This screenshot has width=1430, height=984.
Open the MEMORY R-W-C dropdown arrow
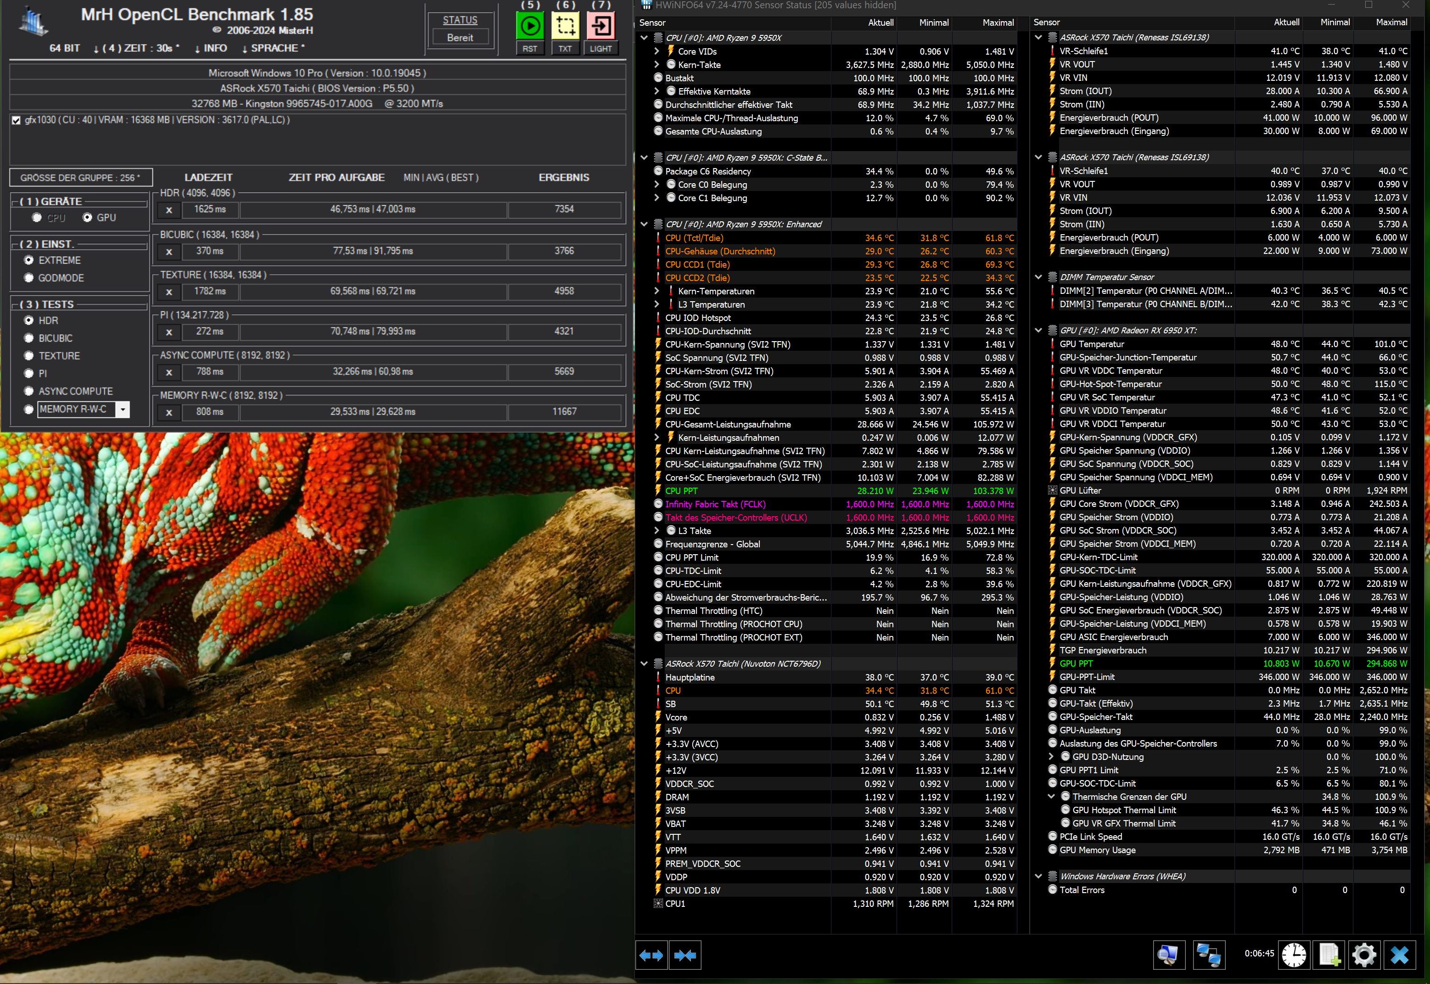tap(123, 410)
